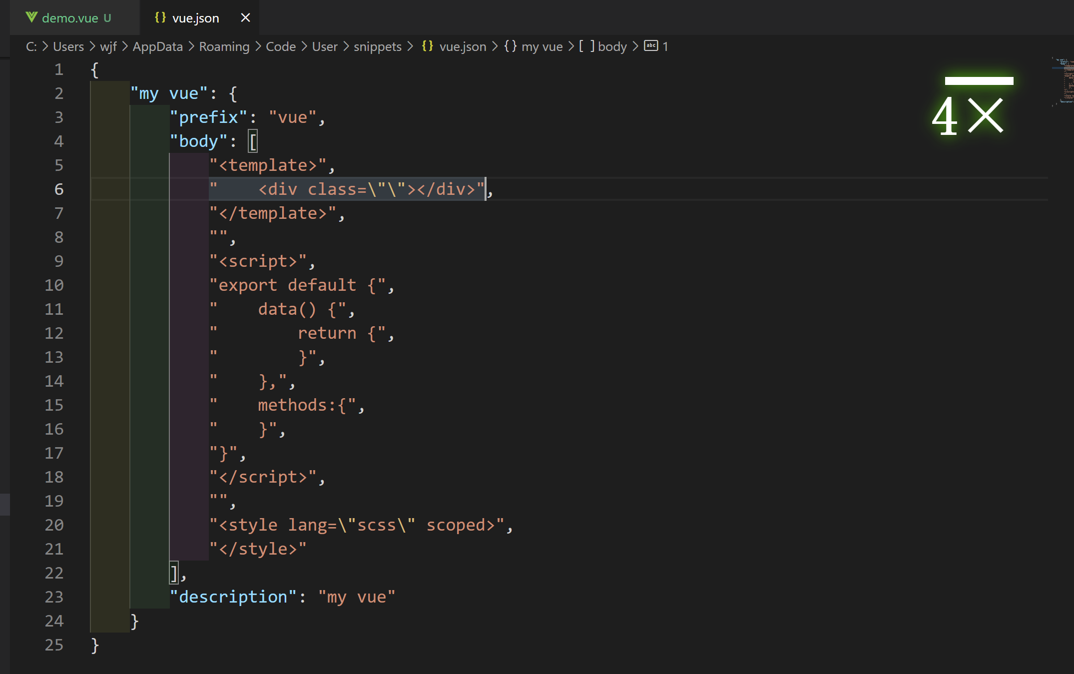The height and width of the screenshot is (674, 1074).
Task: Expand the 'body' breadcrumb symbol list
Action: 612,46
